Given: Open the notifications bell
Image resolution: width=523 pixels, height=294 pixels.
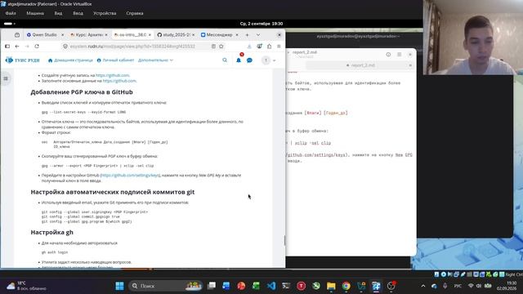Looking at the screenshot, I should point(239,60).
